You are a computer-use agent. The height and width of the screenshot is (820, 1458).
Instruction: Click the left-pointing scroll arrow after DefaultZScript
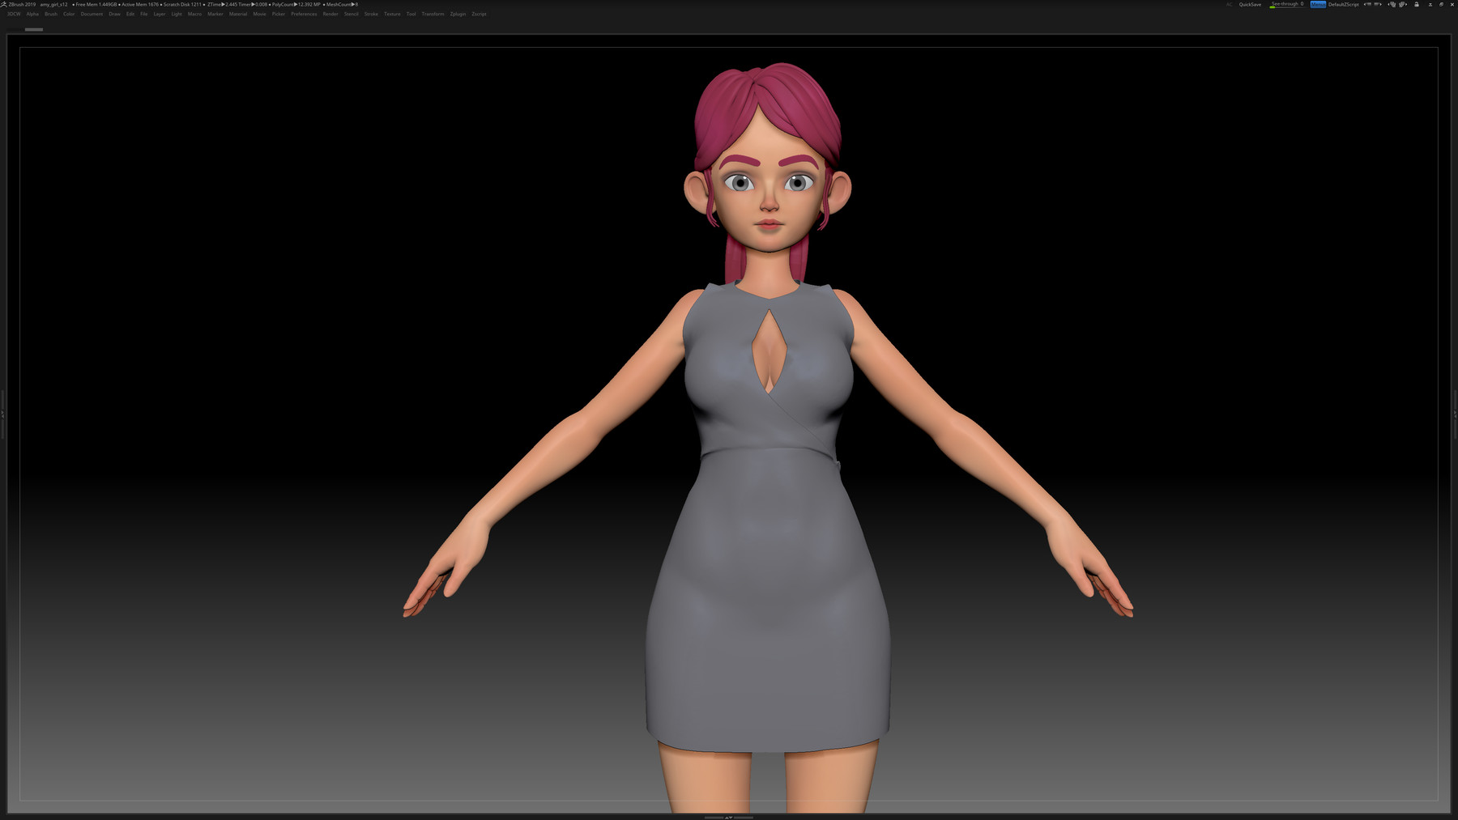(x=1366, y=4)
